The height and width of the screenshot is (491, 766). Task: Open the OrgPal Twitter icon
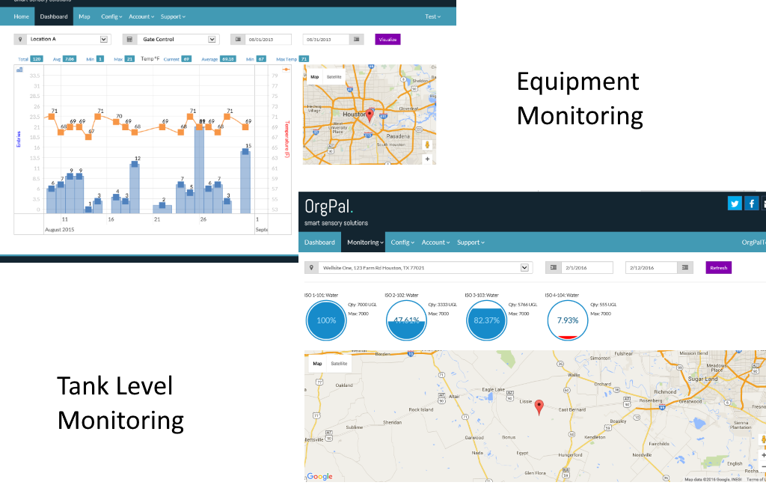(x=735, y=203)
